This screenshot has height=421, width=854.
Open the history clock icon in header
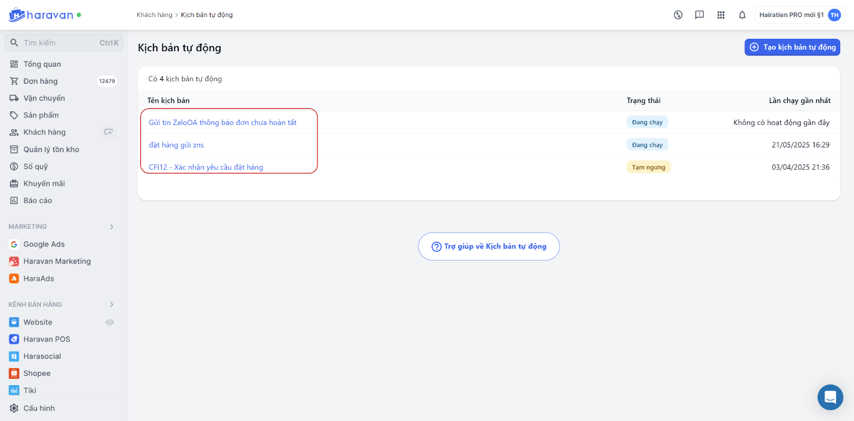(x=678, y=15)
